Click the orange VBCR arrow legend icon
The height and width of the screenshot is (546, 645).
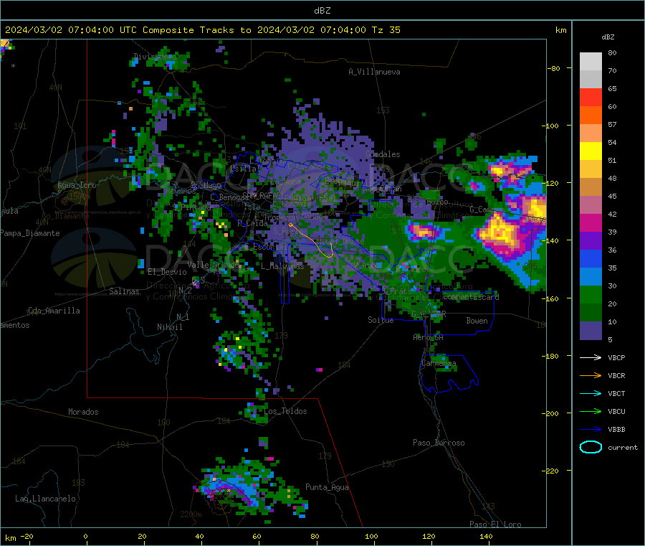pos(591,375)
